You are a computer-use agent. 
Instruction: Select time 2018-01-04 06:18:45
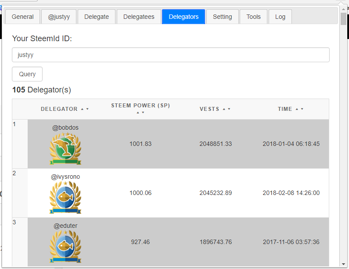291,144
